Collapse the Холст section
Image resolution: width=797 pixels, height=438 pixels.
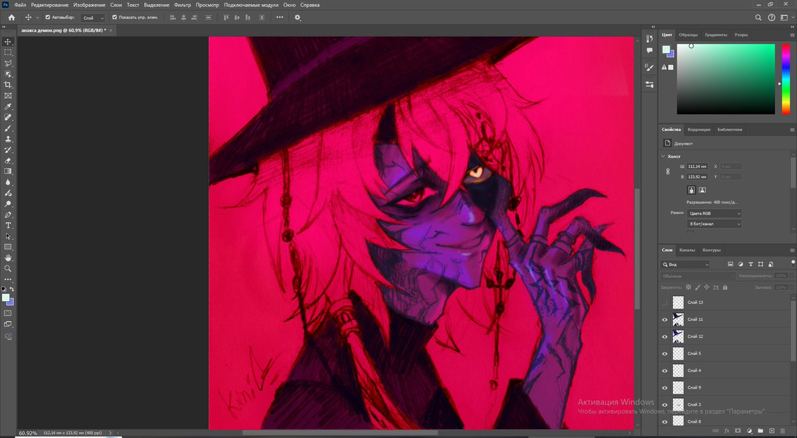(663, 156)
